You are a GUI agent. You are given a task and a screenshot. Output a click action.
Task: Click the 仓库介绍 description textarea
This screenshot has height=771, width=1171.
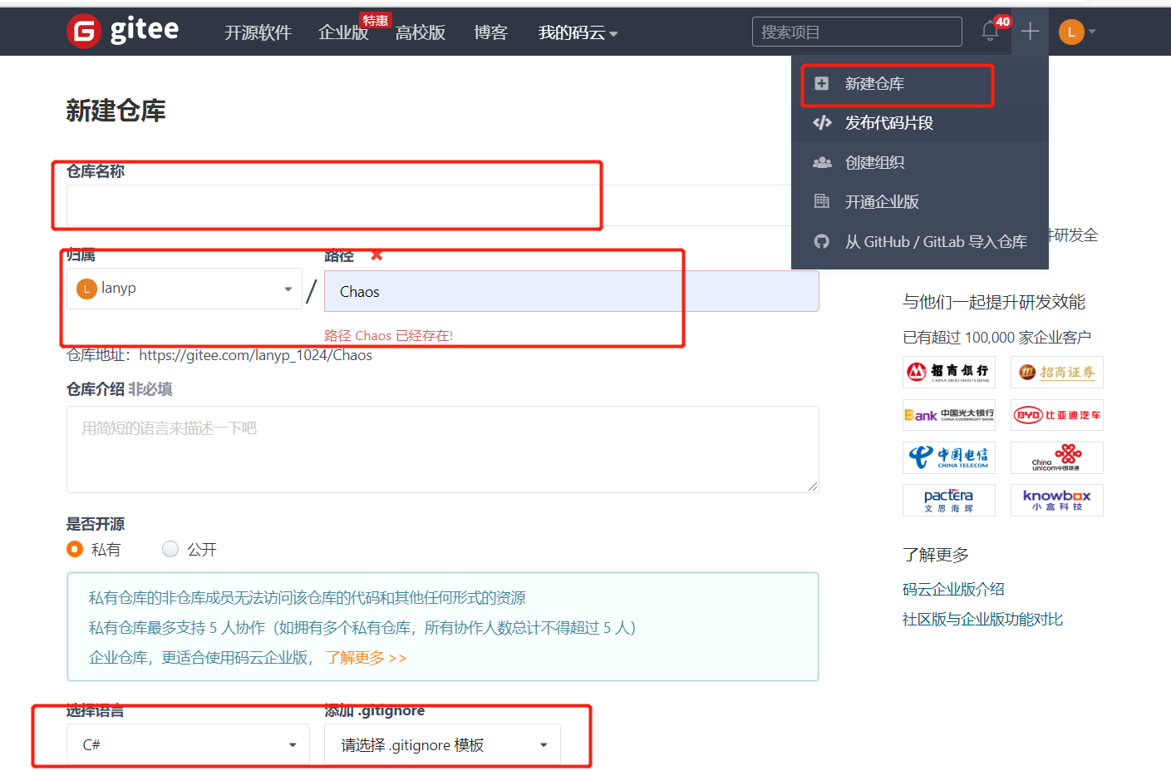443,449
